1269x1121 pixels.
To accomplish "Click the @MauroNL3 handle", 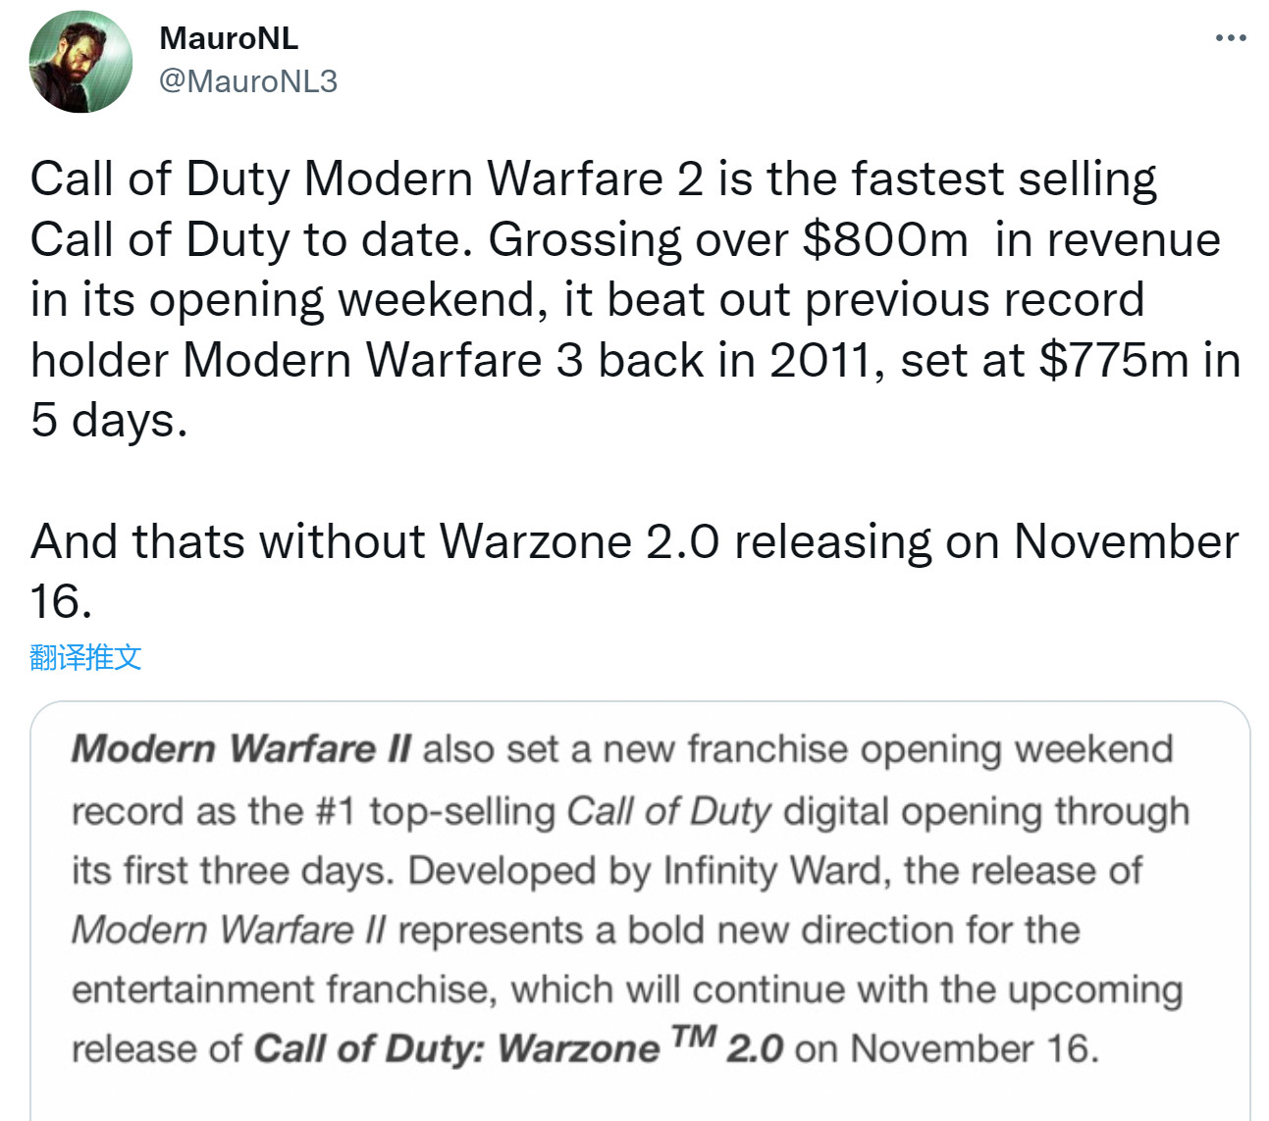I will coord(248,81).
